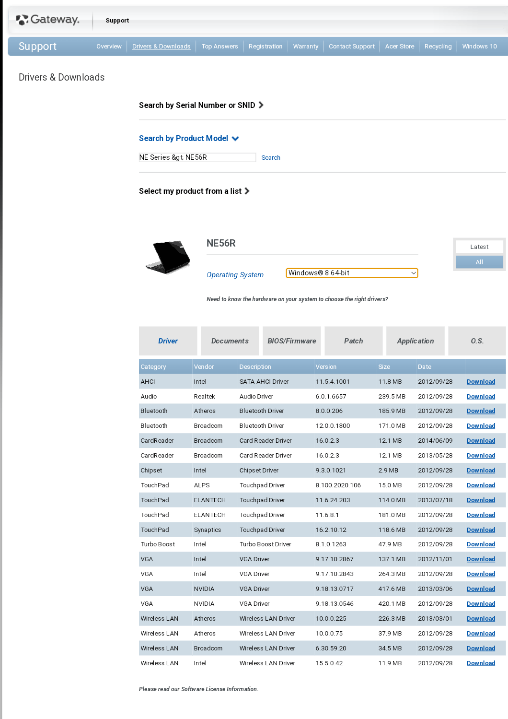Open the Operating System dropdown
This screenshot has height=719, width=508.
pos(352,273)
